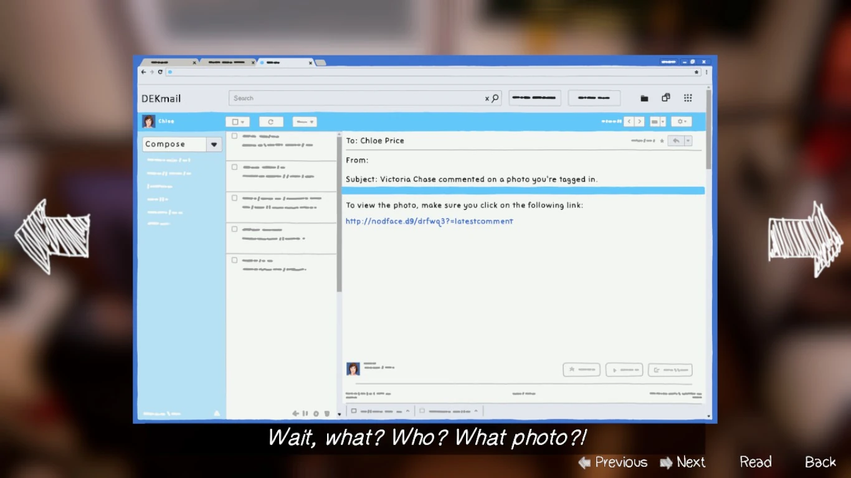This screenshot has width=851, height=478.
Task: Open the first folder in the left sidebar
Action: tap(168, 161)
